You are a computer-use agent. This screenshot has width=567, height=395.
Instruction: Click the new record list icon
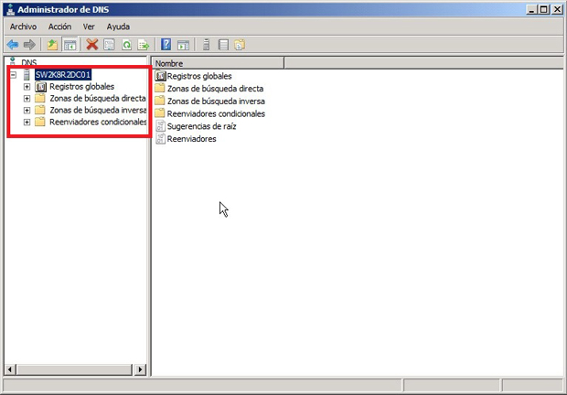[223, 45]
